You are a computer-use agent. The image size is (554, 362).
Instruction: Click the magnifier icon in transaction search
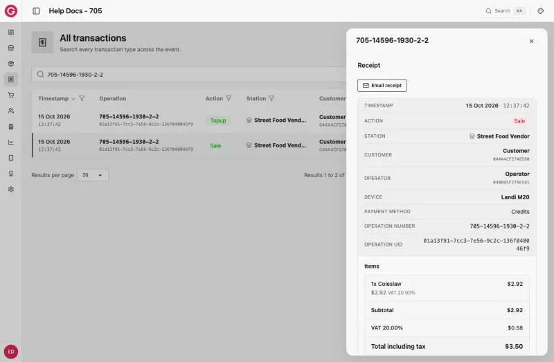pyautogui.click(x=40, y=74)
